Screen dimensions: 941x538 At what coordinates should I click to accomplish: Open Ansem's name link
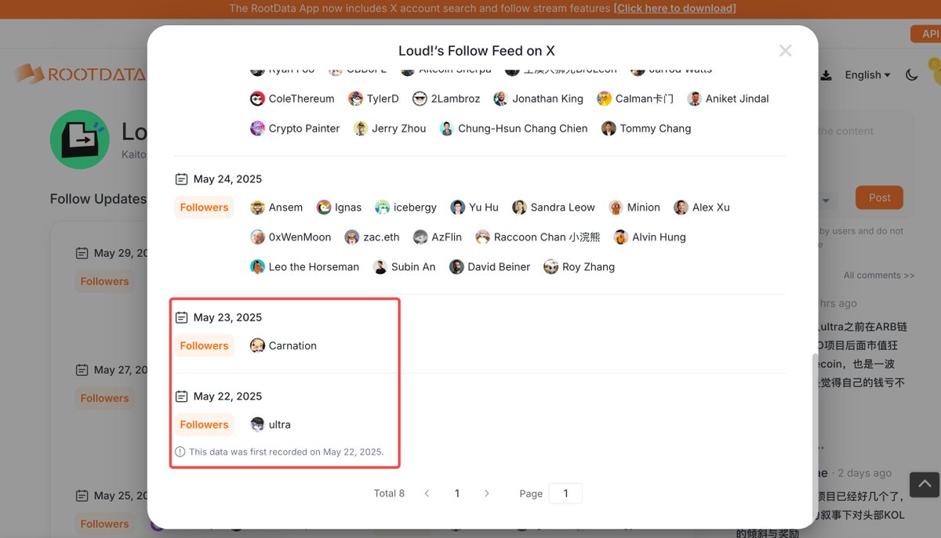tap(285, 208)
